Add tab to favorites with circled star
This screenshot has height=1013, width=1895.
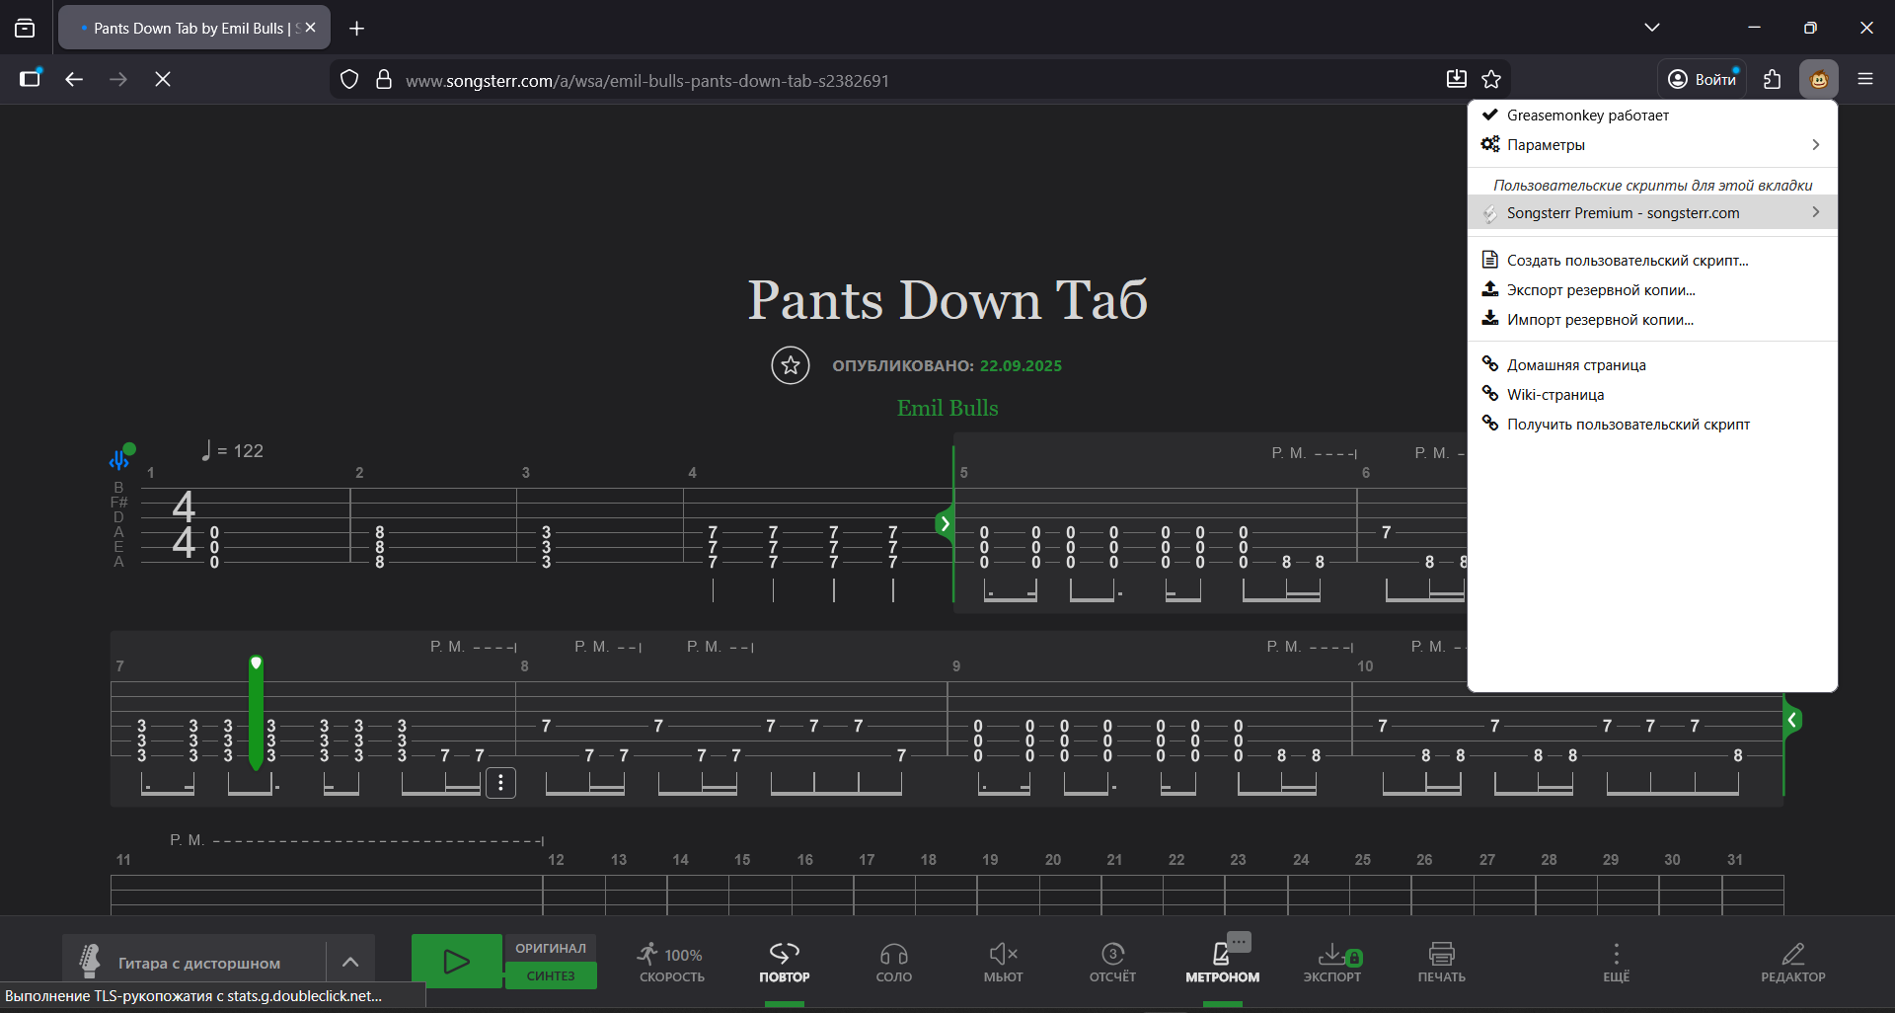[x=791, y=365]
